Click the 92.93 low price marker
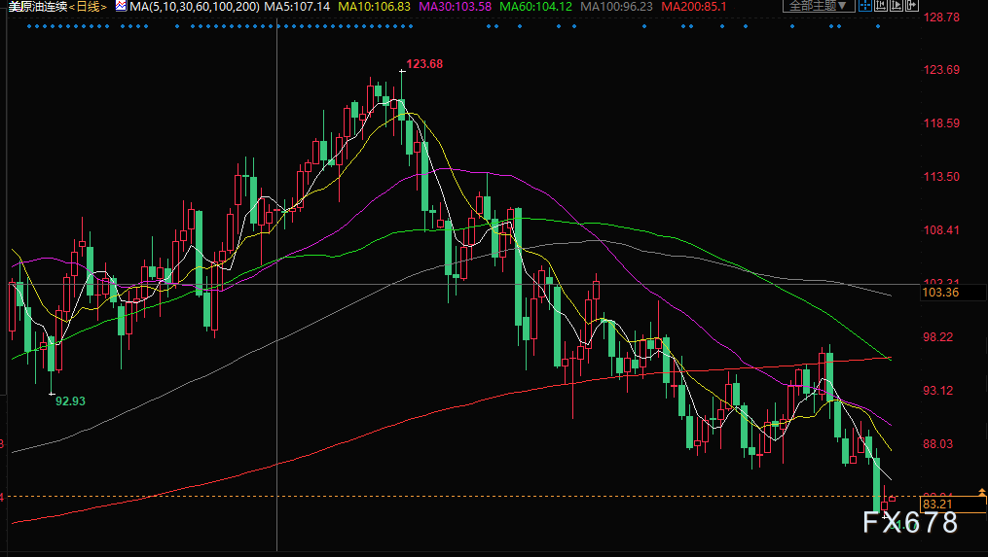Image resolution: width=988 pixels, height=557 pixels. tap(70, 400)
